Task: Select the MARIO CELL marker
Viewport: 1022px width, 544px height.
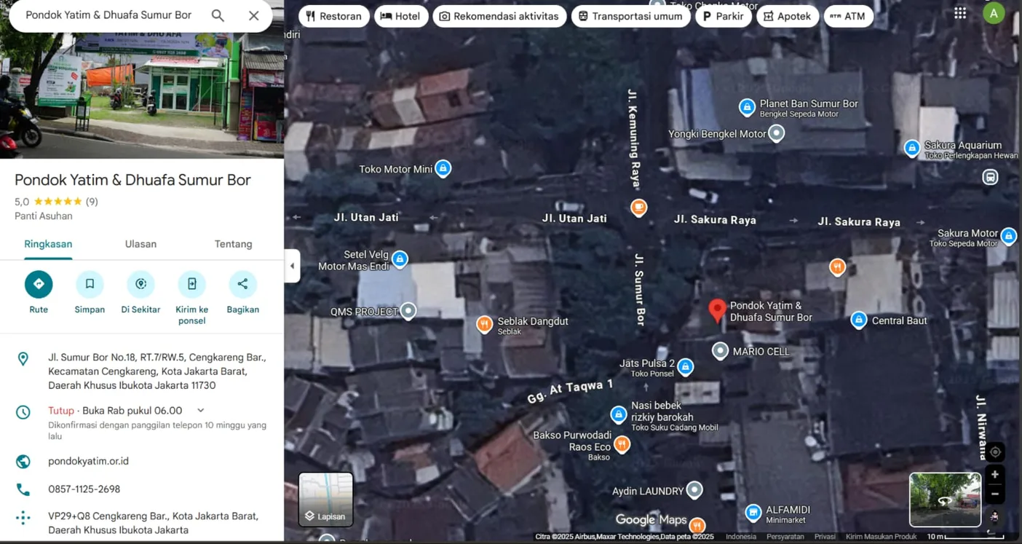Action: click(x=720, y=351)
